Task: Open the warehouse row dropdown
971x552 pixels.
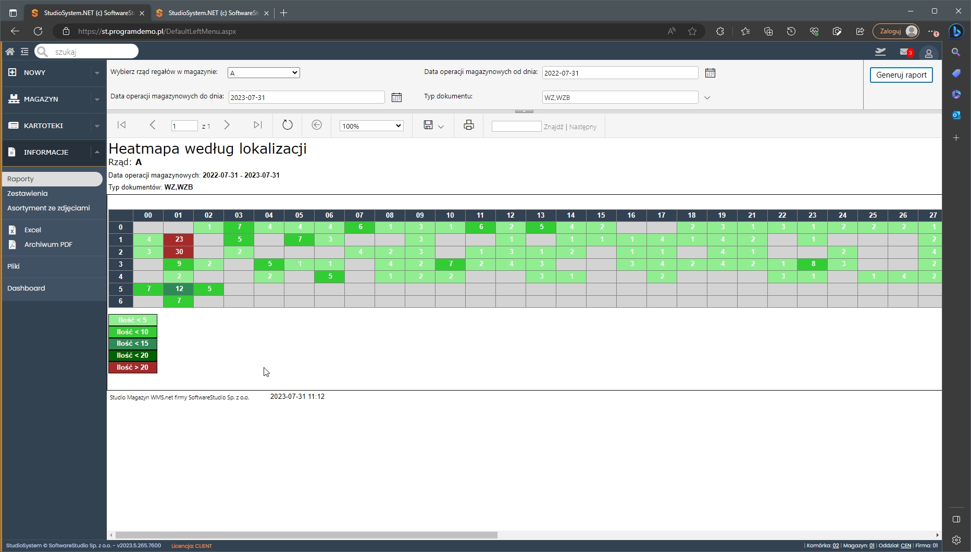Action: (x=264, y=73)
